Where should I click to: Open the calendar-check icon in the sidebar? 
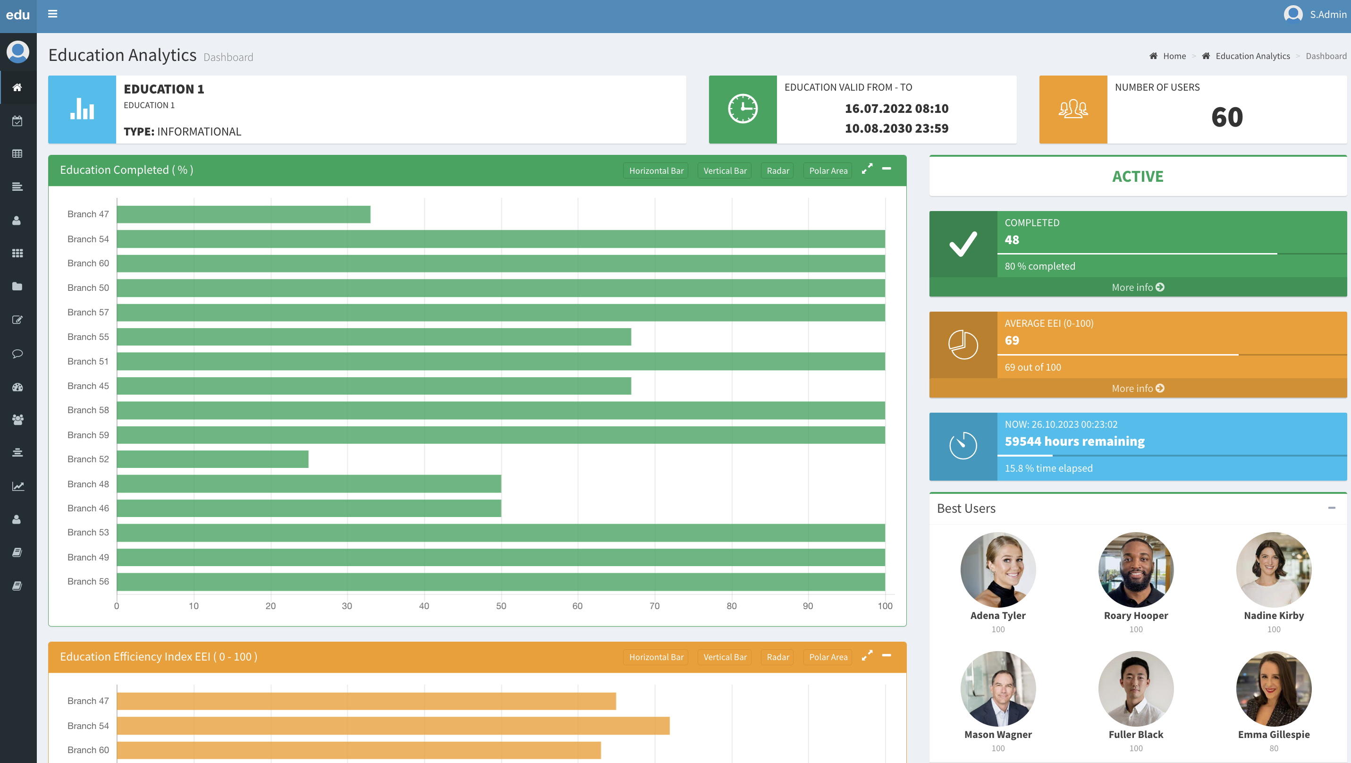click(17, 120)
